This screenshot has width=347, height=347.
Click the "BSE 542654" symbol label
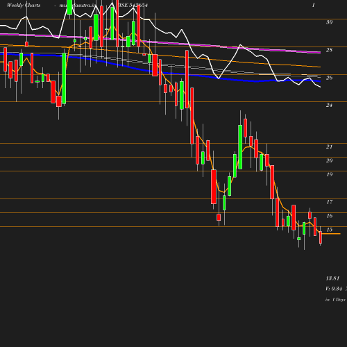[133, 5]
